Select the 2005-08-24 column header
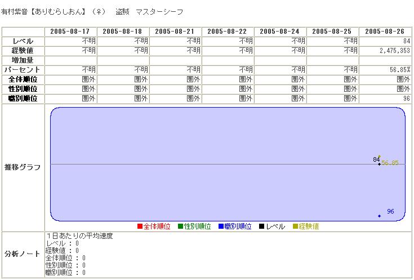Screen dimensions: 414x280 coord(280,32)
